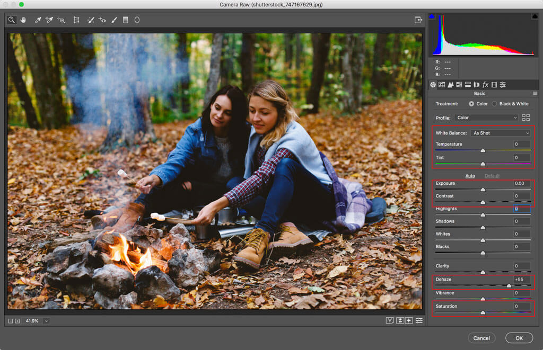Screen dimensions: 543x350
Task: Select Black & White treatment option
Action: pyautogui.click(x=495, y=104)
